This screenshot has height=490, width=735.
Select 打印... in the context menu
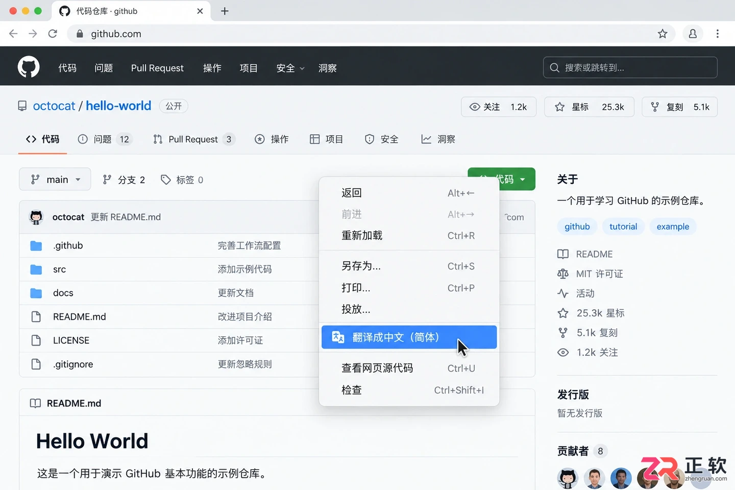click(409, 288)
